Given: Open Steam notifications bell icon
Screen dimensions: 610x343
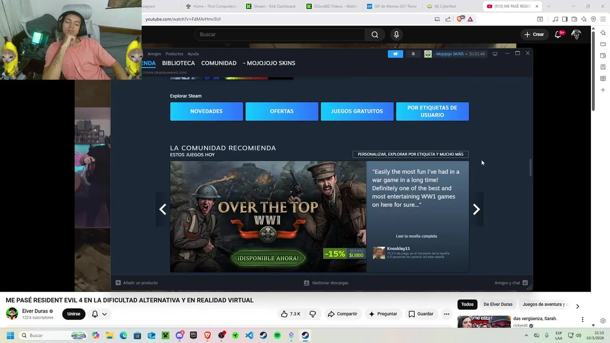Looking at the screenshot, I should (413, 54).
